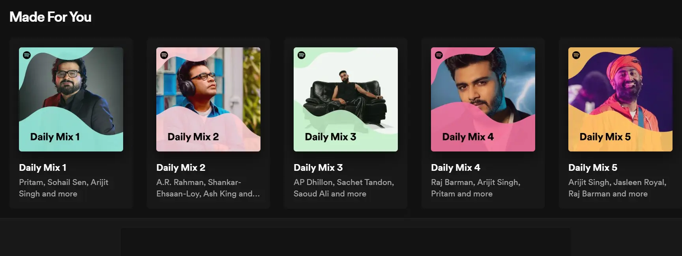The height and width of the screenshot is (256, 682).
Task: Click the Daily Mix 2 title link
Action: pos(181,168)
